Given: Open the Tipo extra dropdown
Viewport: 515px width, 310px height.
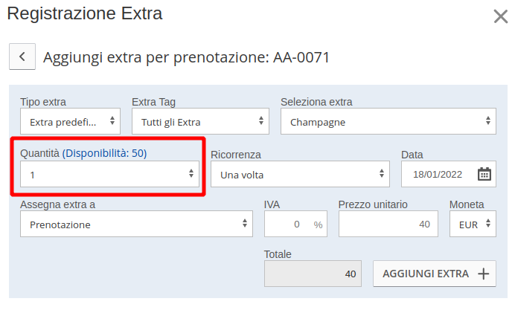Looking at the screenshot, I should [70, 121].
